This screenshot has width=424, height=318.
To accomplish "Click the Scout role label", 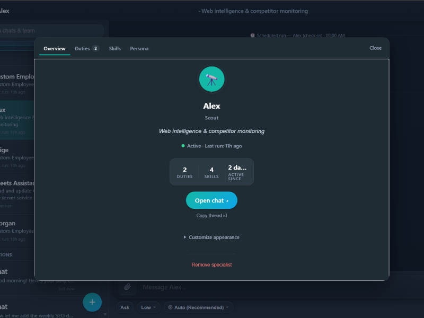I will (211, 118).
